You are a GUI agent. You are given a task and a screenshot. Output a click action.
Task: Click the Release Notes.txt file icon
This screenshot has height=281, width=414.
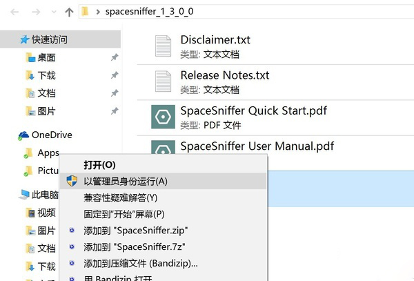(x=162, y=81)
